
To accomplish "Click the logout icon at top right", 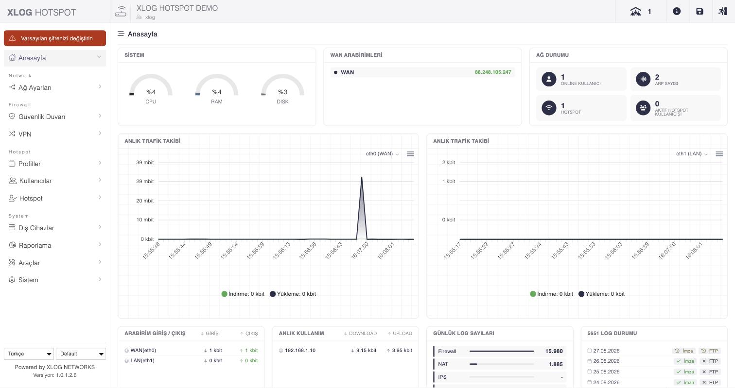I will [x=723, y=11].
